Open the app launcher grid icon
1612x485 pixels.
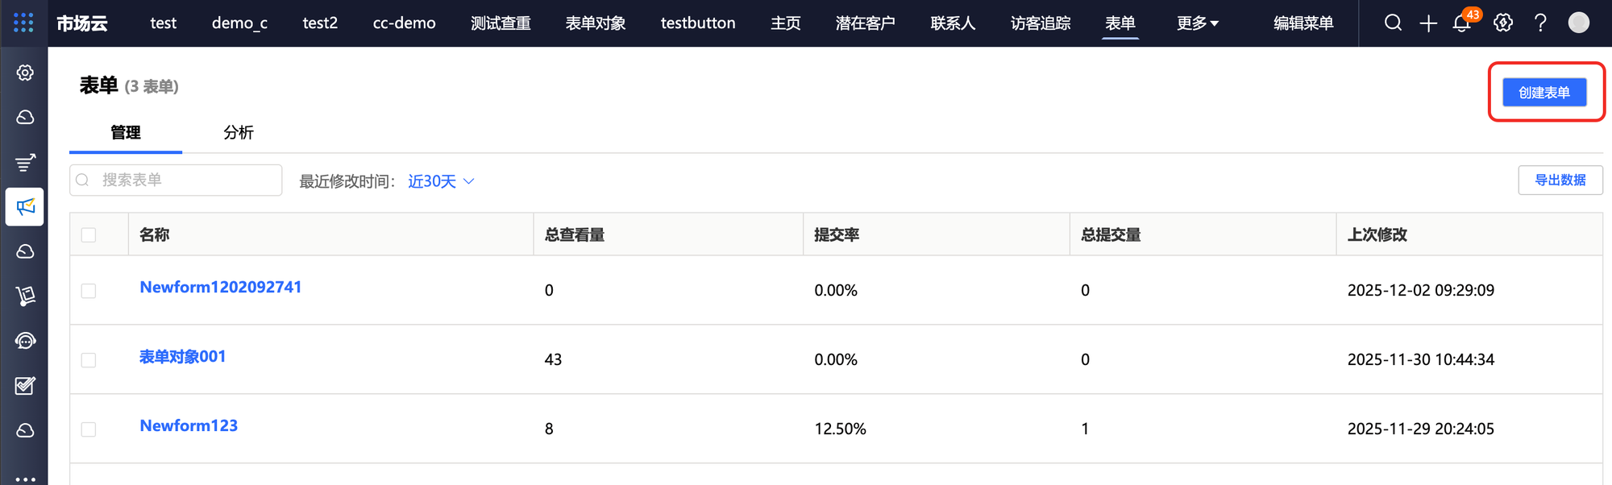(x=23, y=23)
